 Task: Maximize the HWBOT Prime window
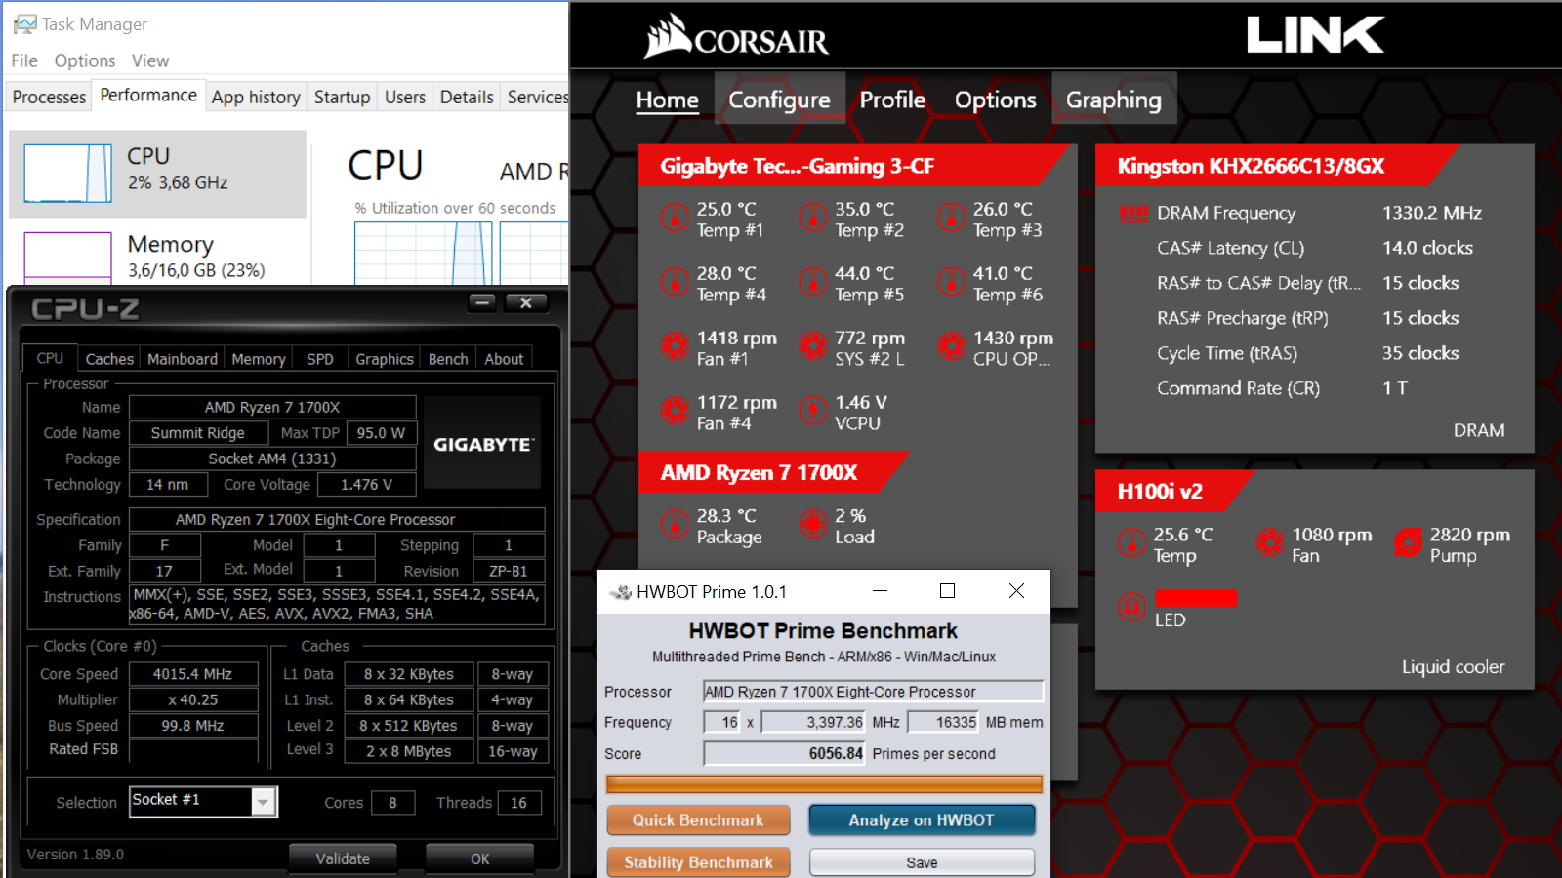pos(947,591)
